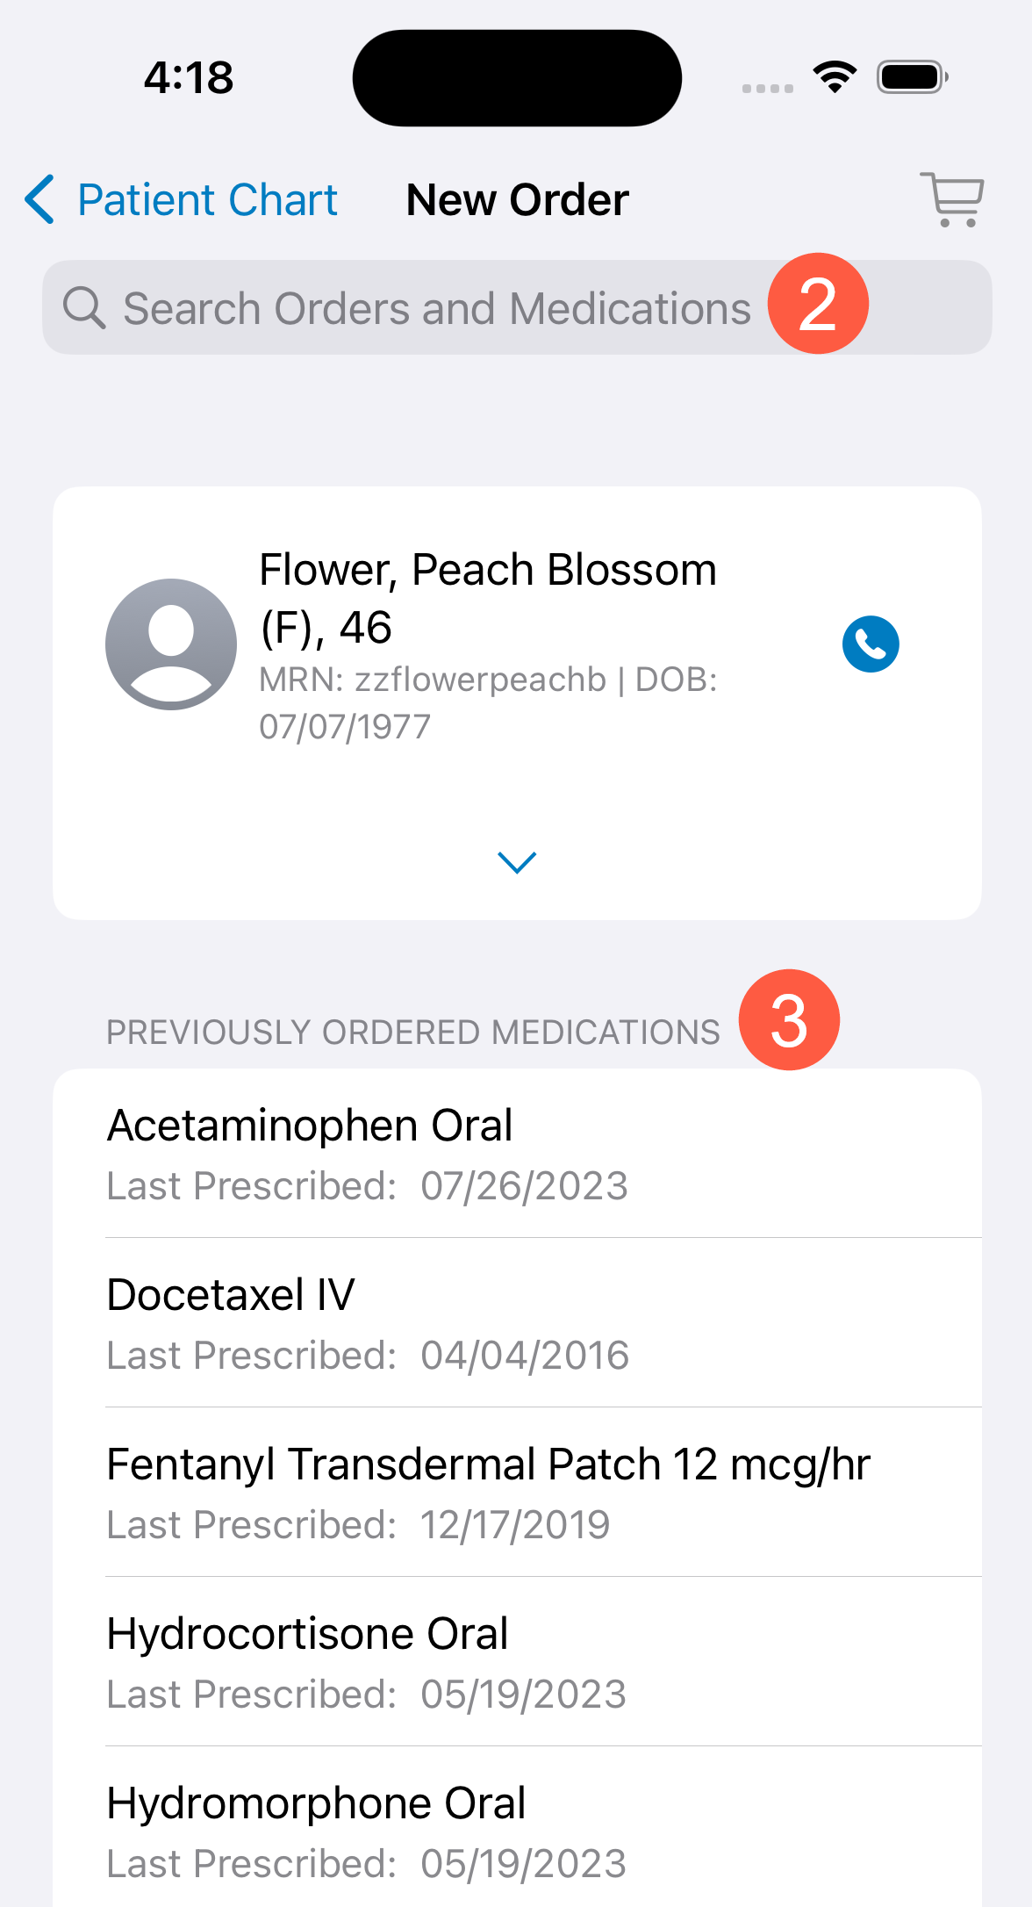Viewport: 1032px width, 1907px height.
Task: Tap the search magnifier icon
Action: tap(84, 308)
